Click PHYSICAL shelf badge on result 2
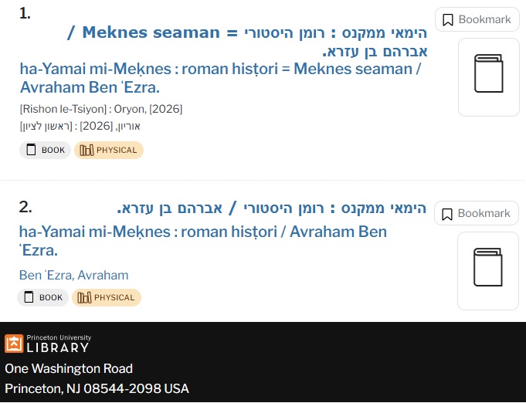 point(107,297)
